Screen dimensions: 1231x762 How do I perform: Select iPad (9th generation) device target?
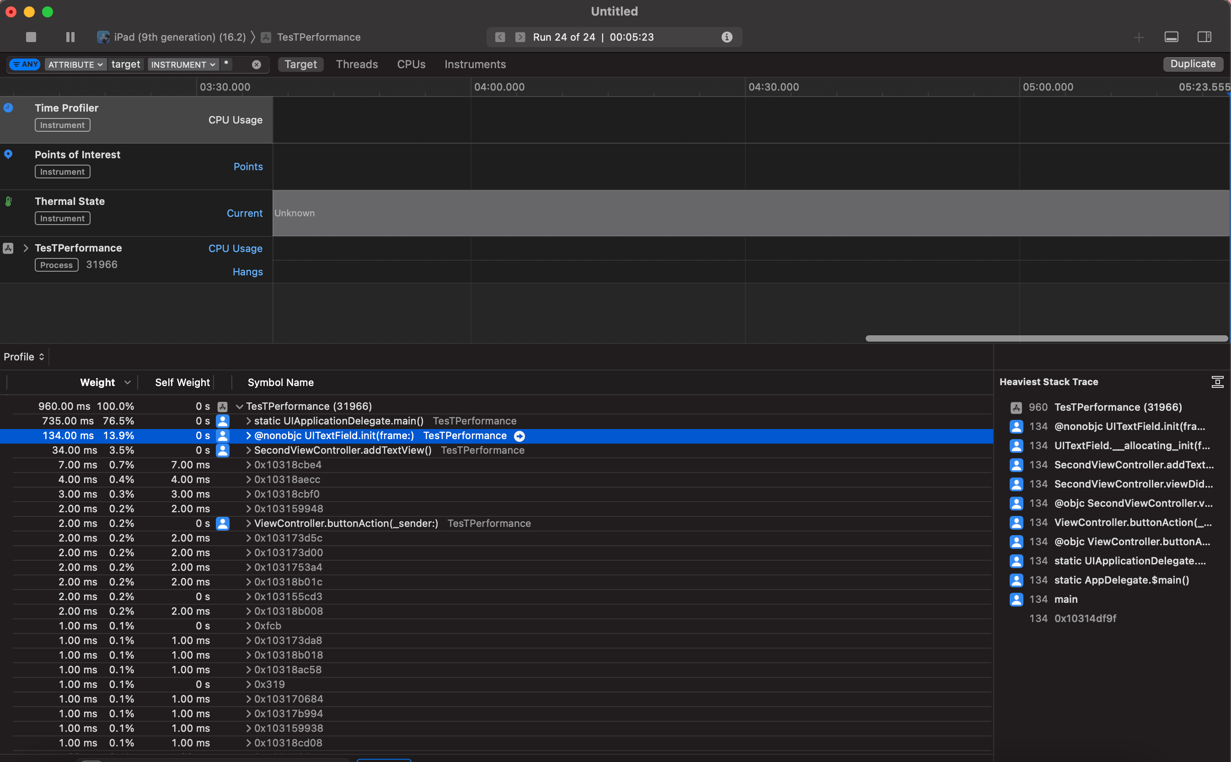pos(171,37)
